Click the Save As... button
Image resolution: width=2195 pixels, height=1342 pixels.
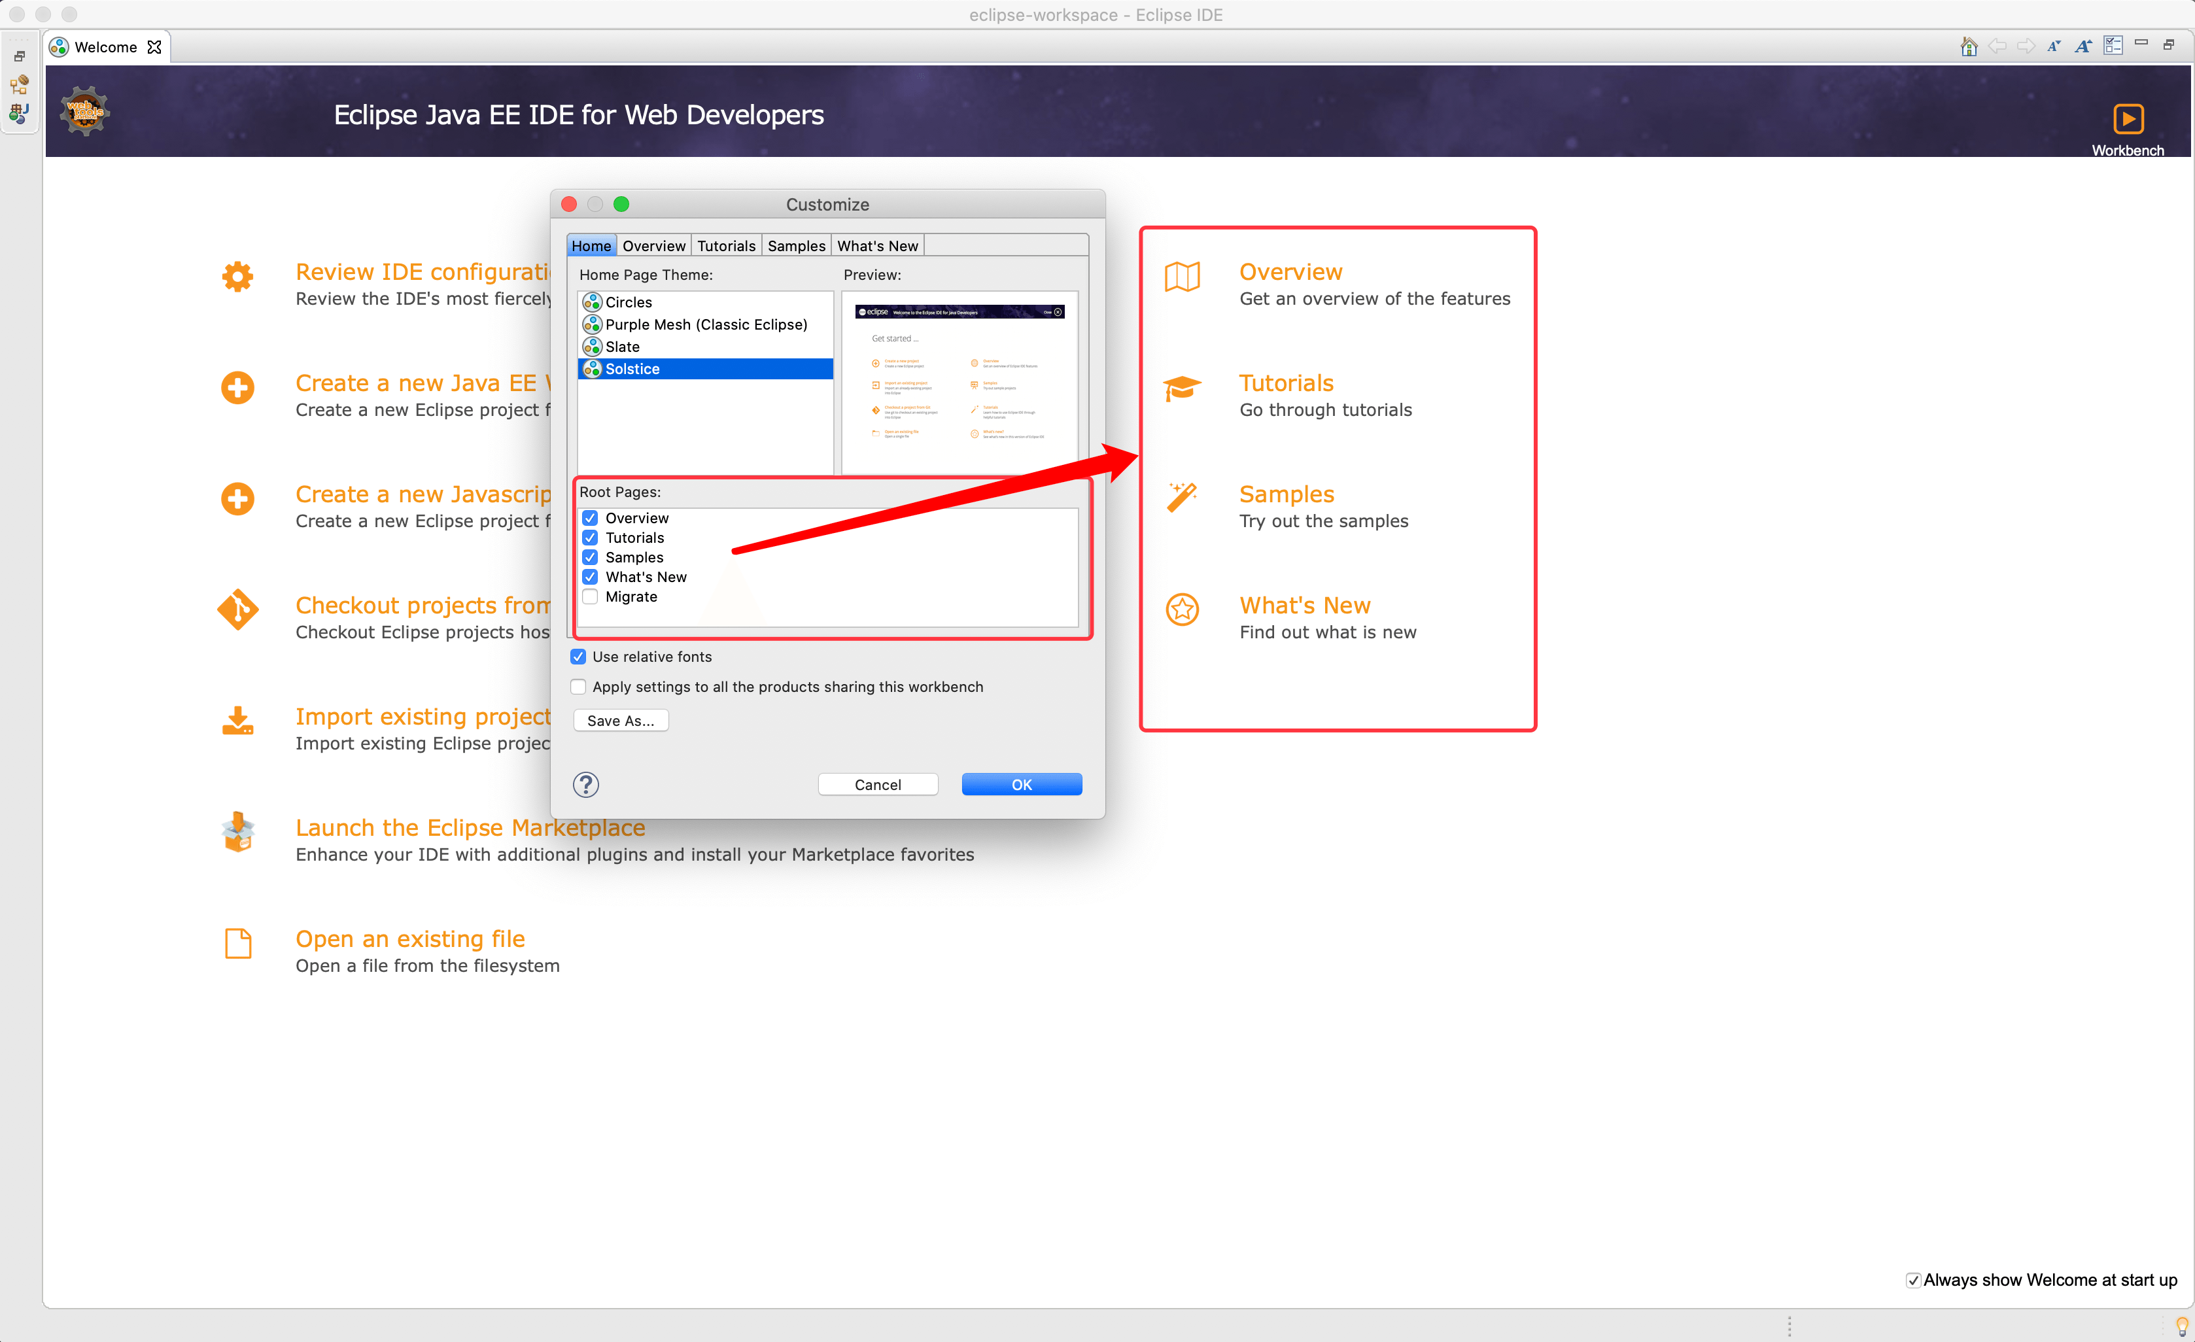[x=620, y=721]
